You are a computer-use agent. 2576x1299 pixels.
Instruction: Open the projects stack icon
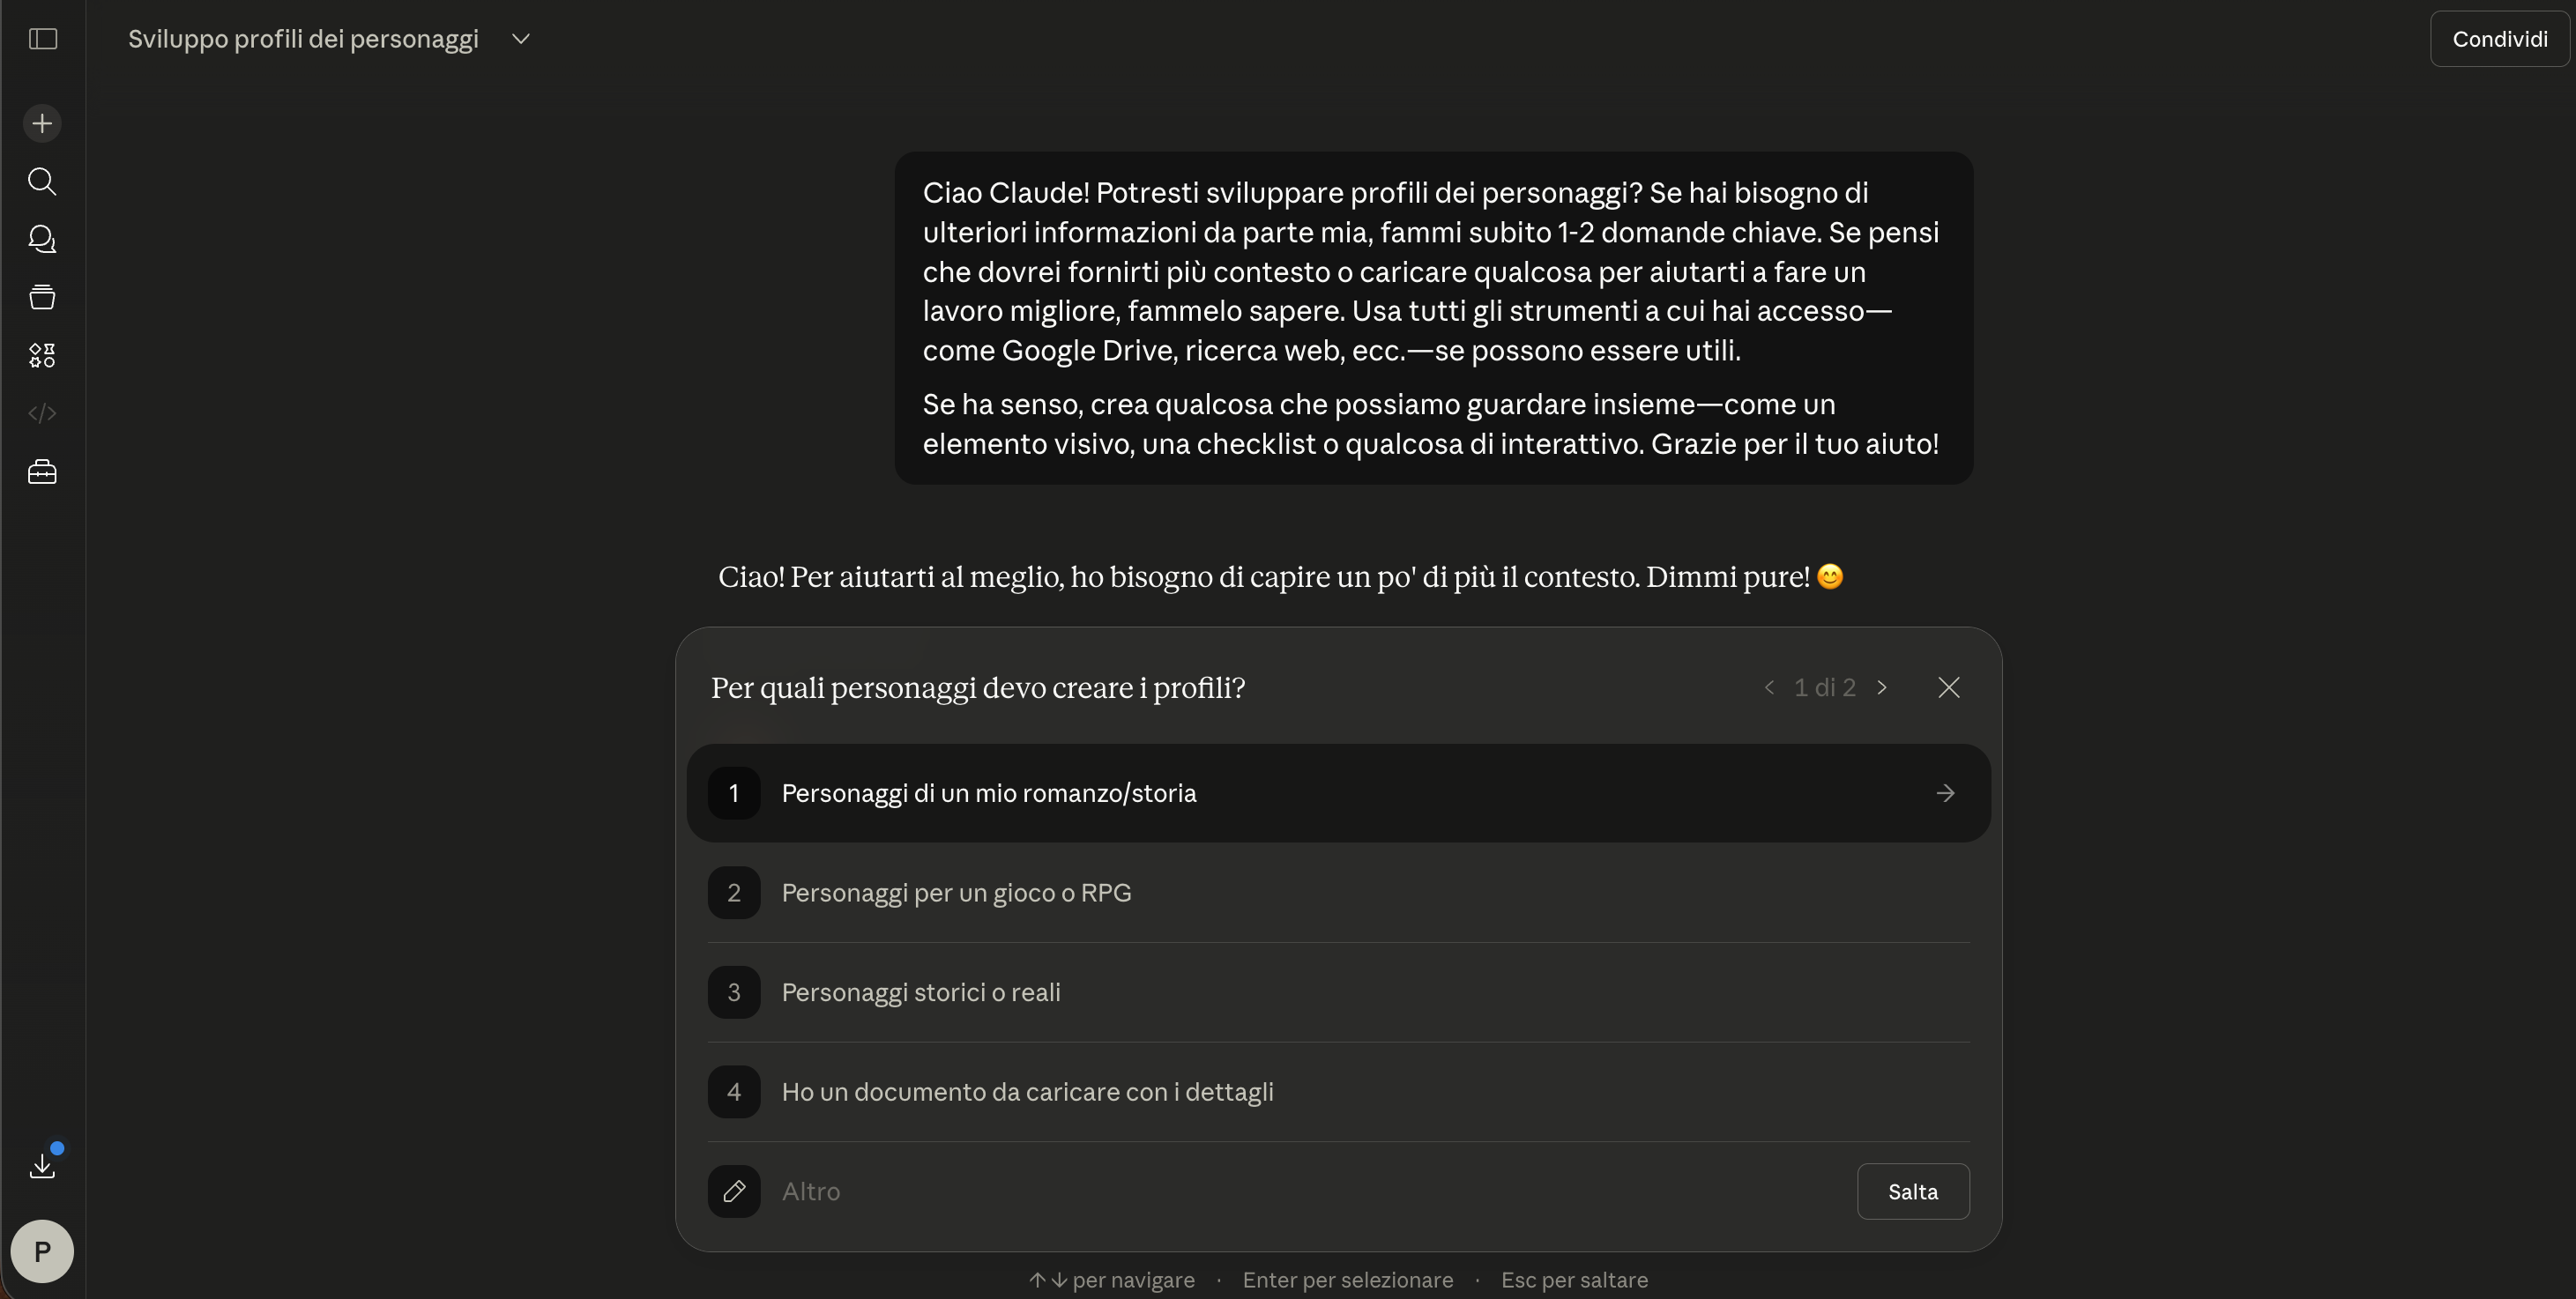coord(42,297)
